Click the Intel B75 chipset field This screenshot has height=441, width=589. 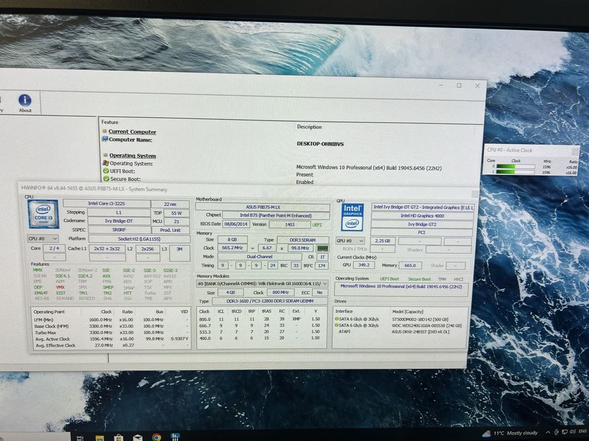click(276, 215)
